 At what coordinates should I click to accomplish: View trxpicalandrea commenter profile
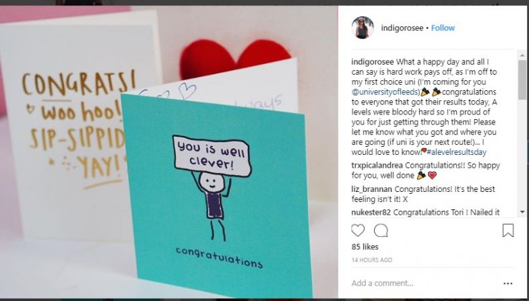tap(377, 166)
